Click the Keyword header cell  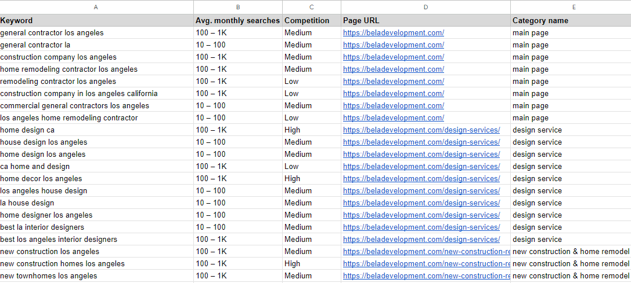(x=96, y=20)
